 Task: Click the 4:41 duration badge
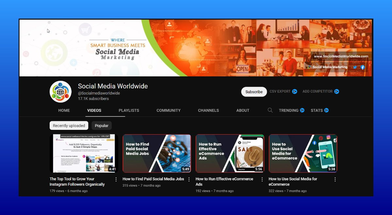[x=113, y=169]
